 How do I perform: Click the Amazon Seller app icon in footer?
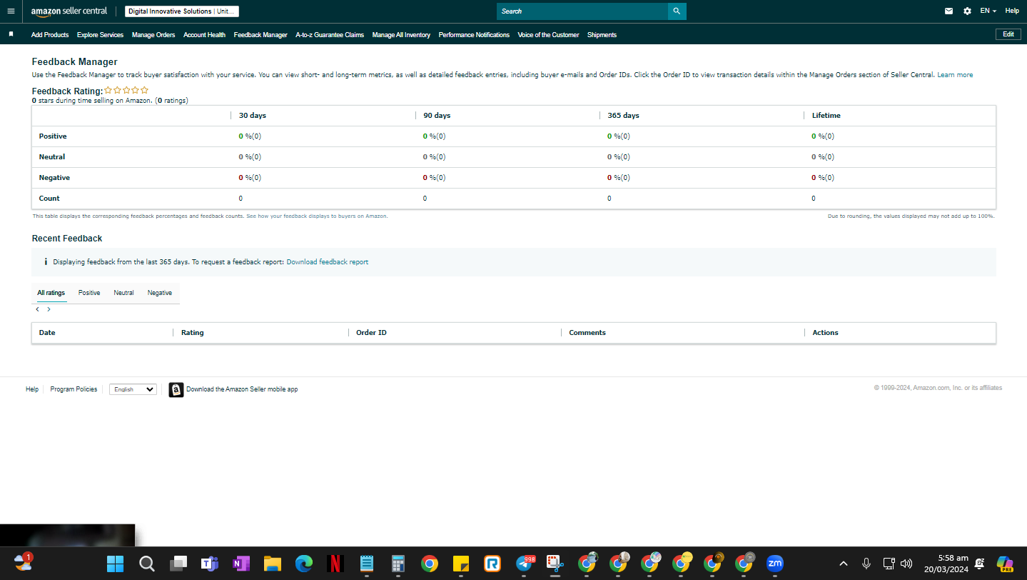176,389
